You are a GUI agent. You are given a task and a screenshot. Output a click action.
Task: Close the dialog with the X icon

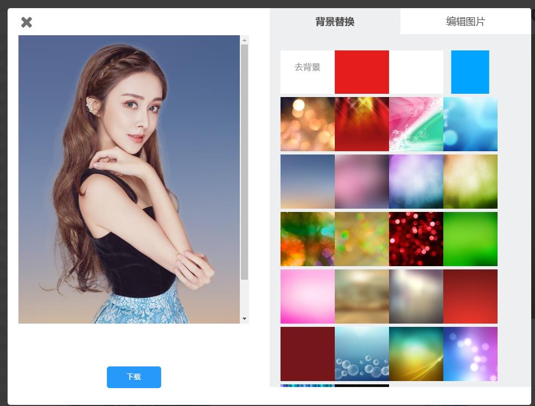[26, 23]
